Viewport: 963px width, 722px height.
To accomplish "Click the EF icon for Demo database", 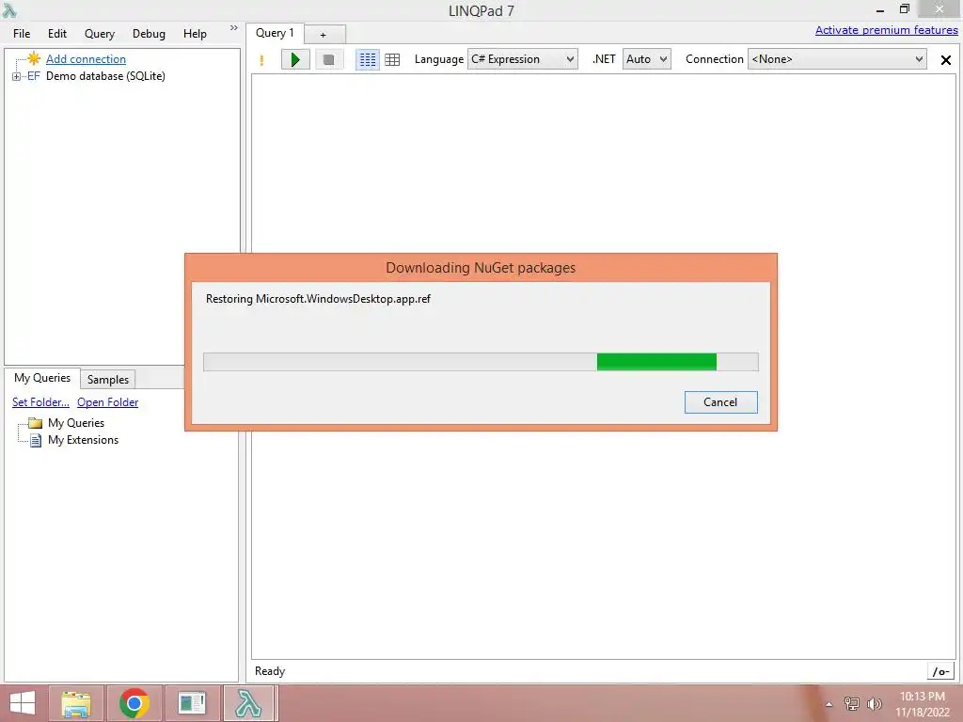I will [33, 76].
